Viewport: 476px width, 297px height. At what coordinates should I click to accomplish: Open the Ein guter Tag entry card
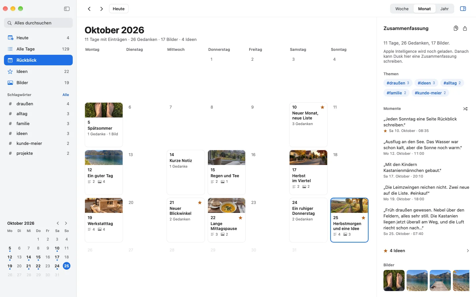(104, 173)
